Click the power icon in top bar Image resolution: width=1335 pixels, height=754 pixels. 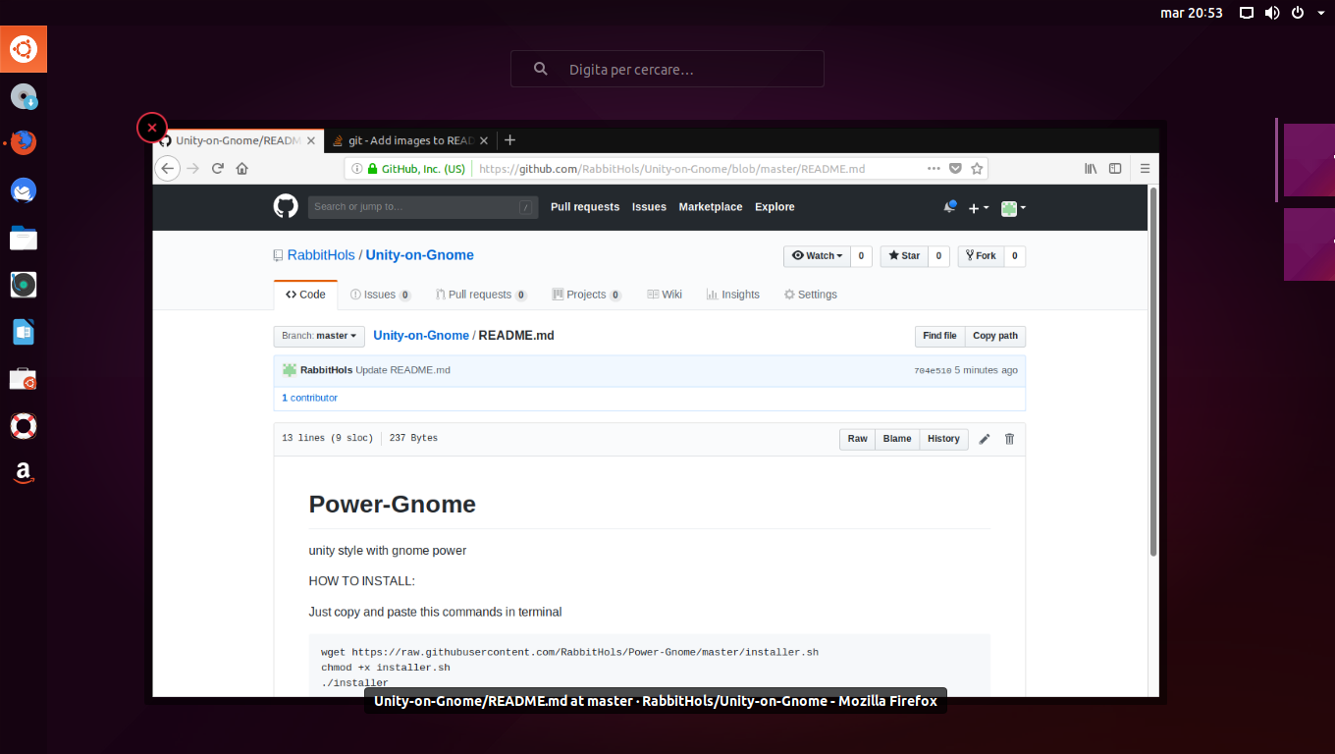1297,13
